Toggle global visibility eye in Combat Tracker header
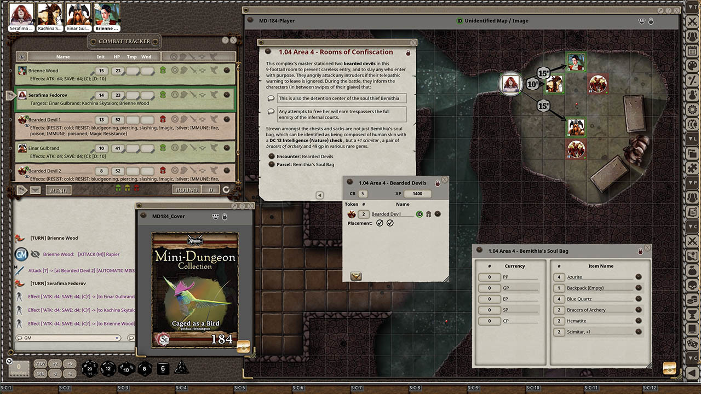This screenshot has width=701, height=394. (22, 56)
